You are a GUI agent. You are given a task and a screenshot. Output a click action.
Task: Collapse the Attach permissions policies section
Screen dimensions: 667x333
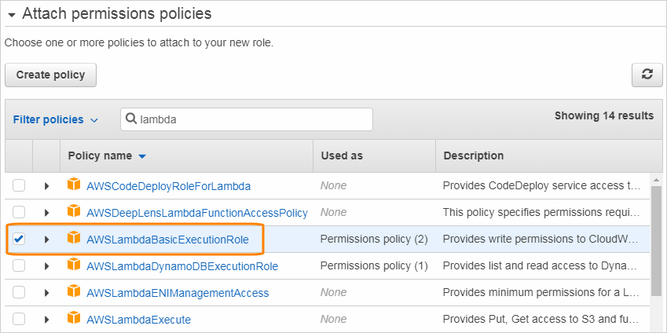click(11, 14)
